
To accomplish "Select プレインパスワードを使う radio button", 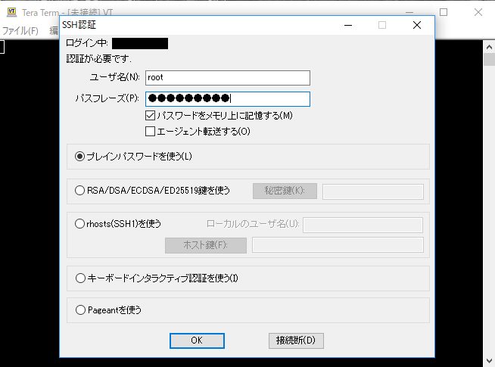I will [x=80, y=156].
